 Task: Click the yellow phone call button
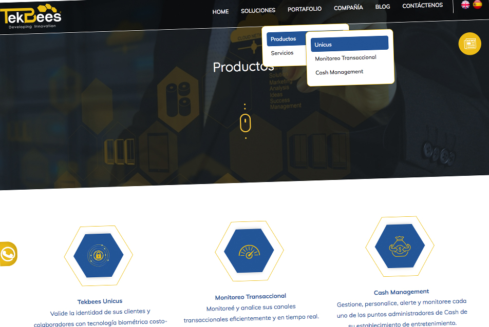[8, 254]
